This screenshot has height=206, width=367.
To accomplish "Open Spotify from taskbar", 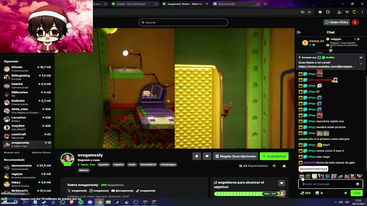I will click(x=81, y=202).
